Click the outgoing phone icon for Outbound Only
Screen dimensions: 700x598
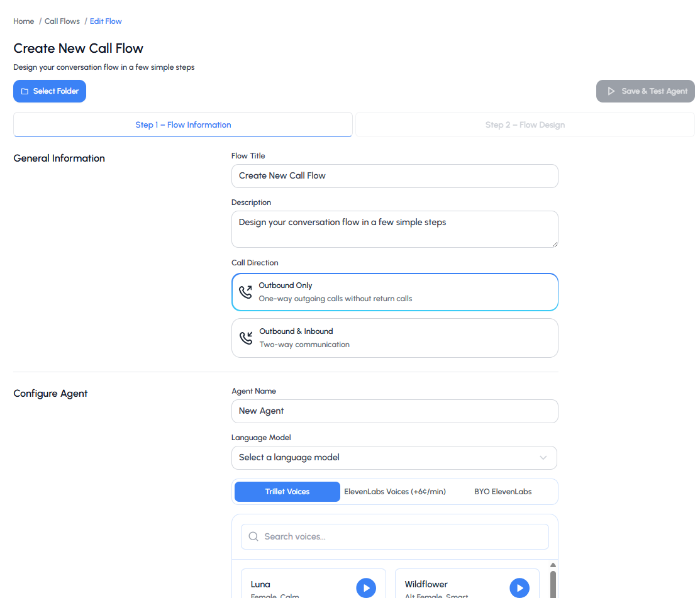coord(246,292)
